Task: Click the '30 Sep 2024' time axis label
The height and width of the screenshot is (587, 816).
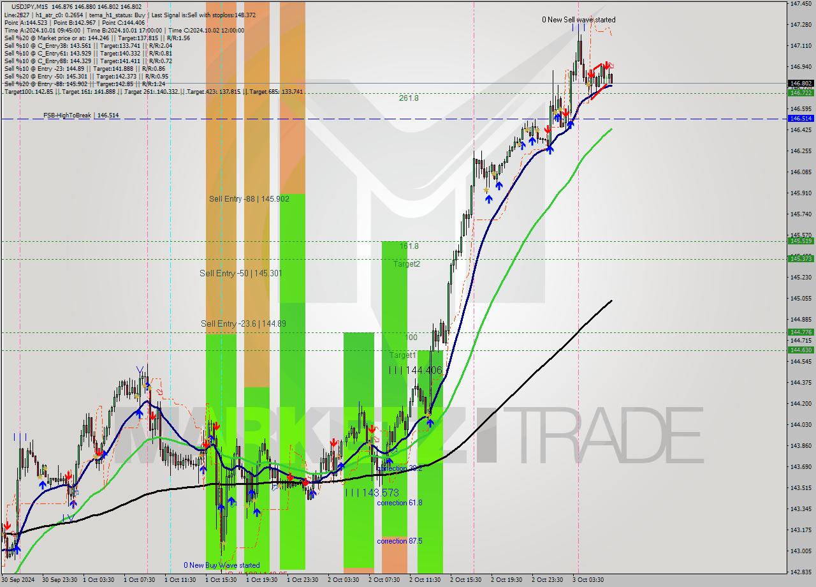Action: [18, 580]
